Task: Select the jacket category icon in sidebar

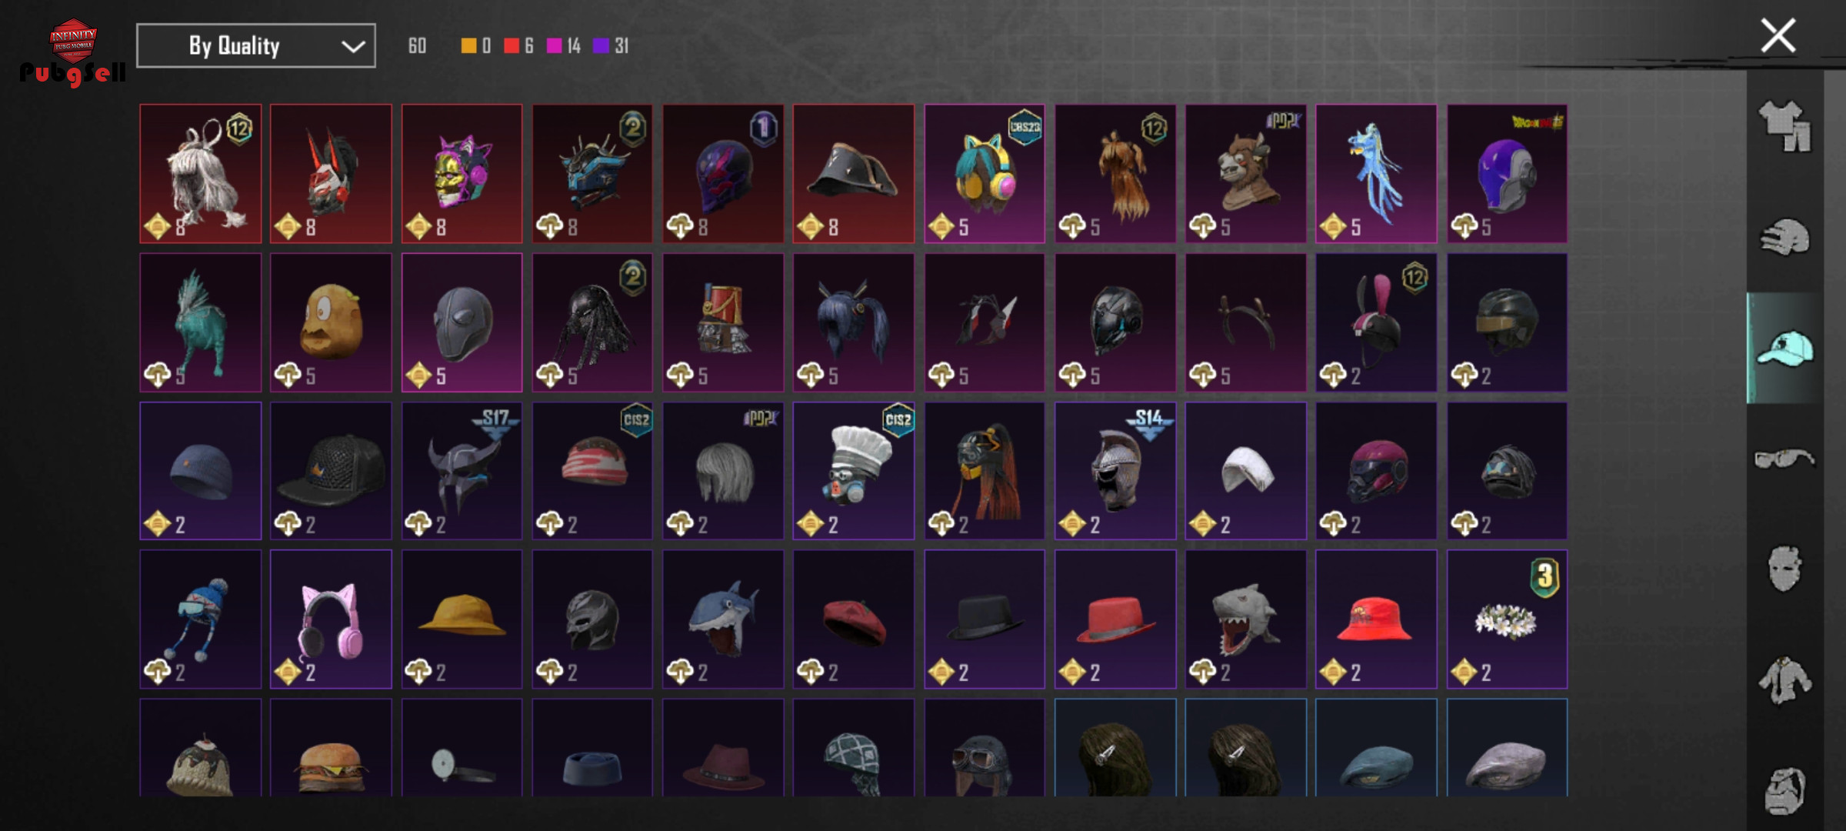Action: coord(1784,679)
